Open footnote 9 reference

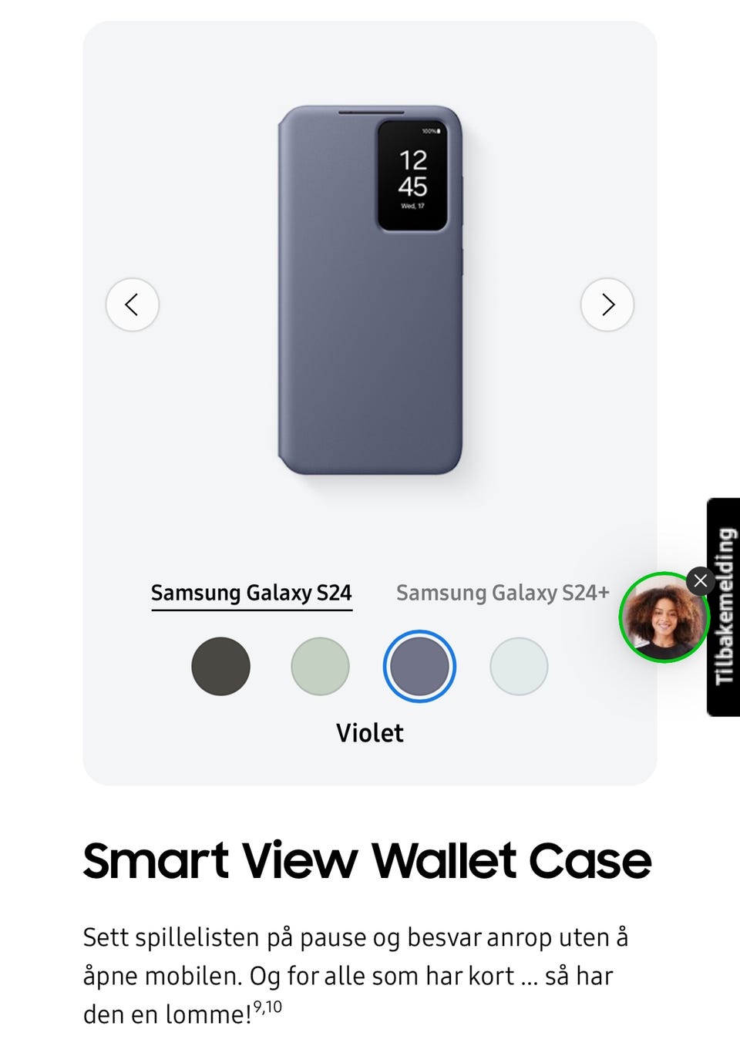[258, 1006]
